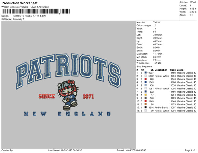Select the blue swatch with 1545 stitches
The height and width of the screenshot is (153, 198).
point(146,82)
